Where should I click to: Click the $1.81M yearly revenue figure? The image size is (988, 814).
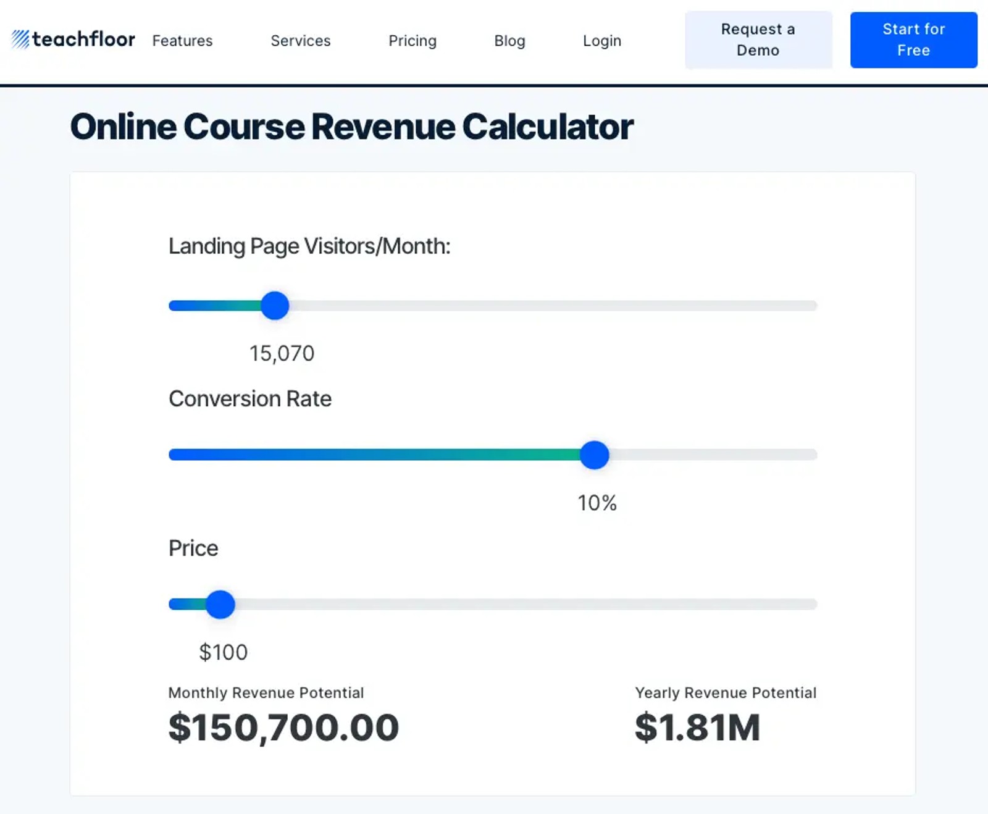click(x=697, y=727)
